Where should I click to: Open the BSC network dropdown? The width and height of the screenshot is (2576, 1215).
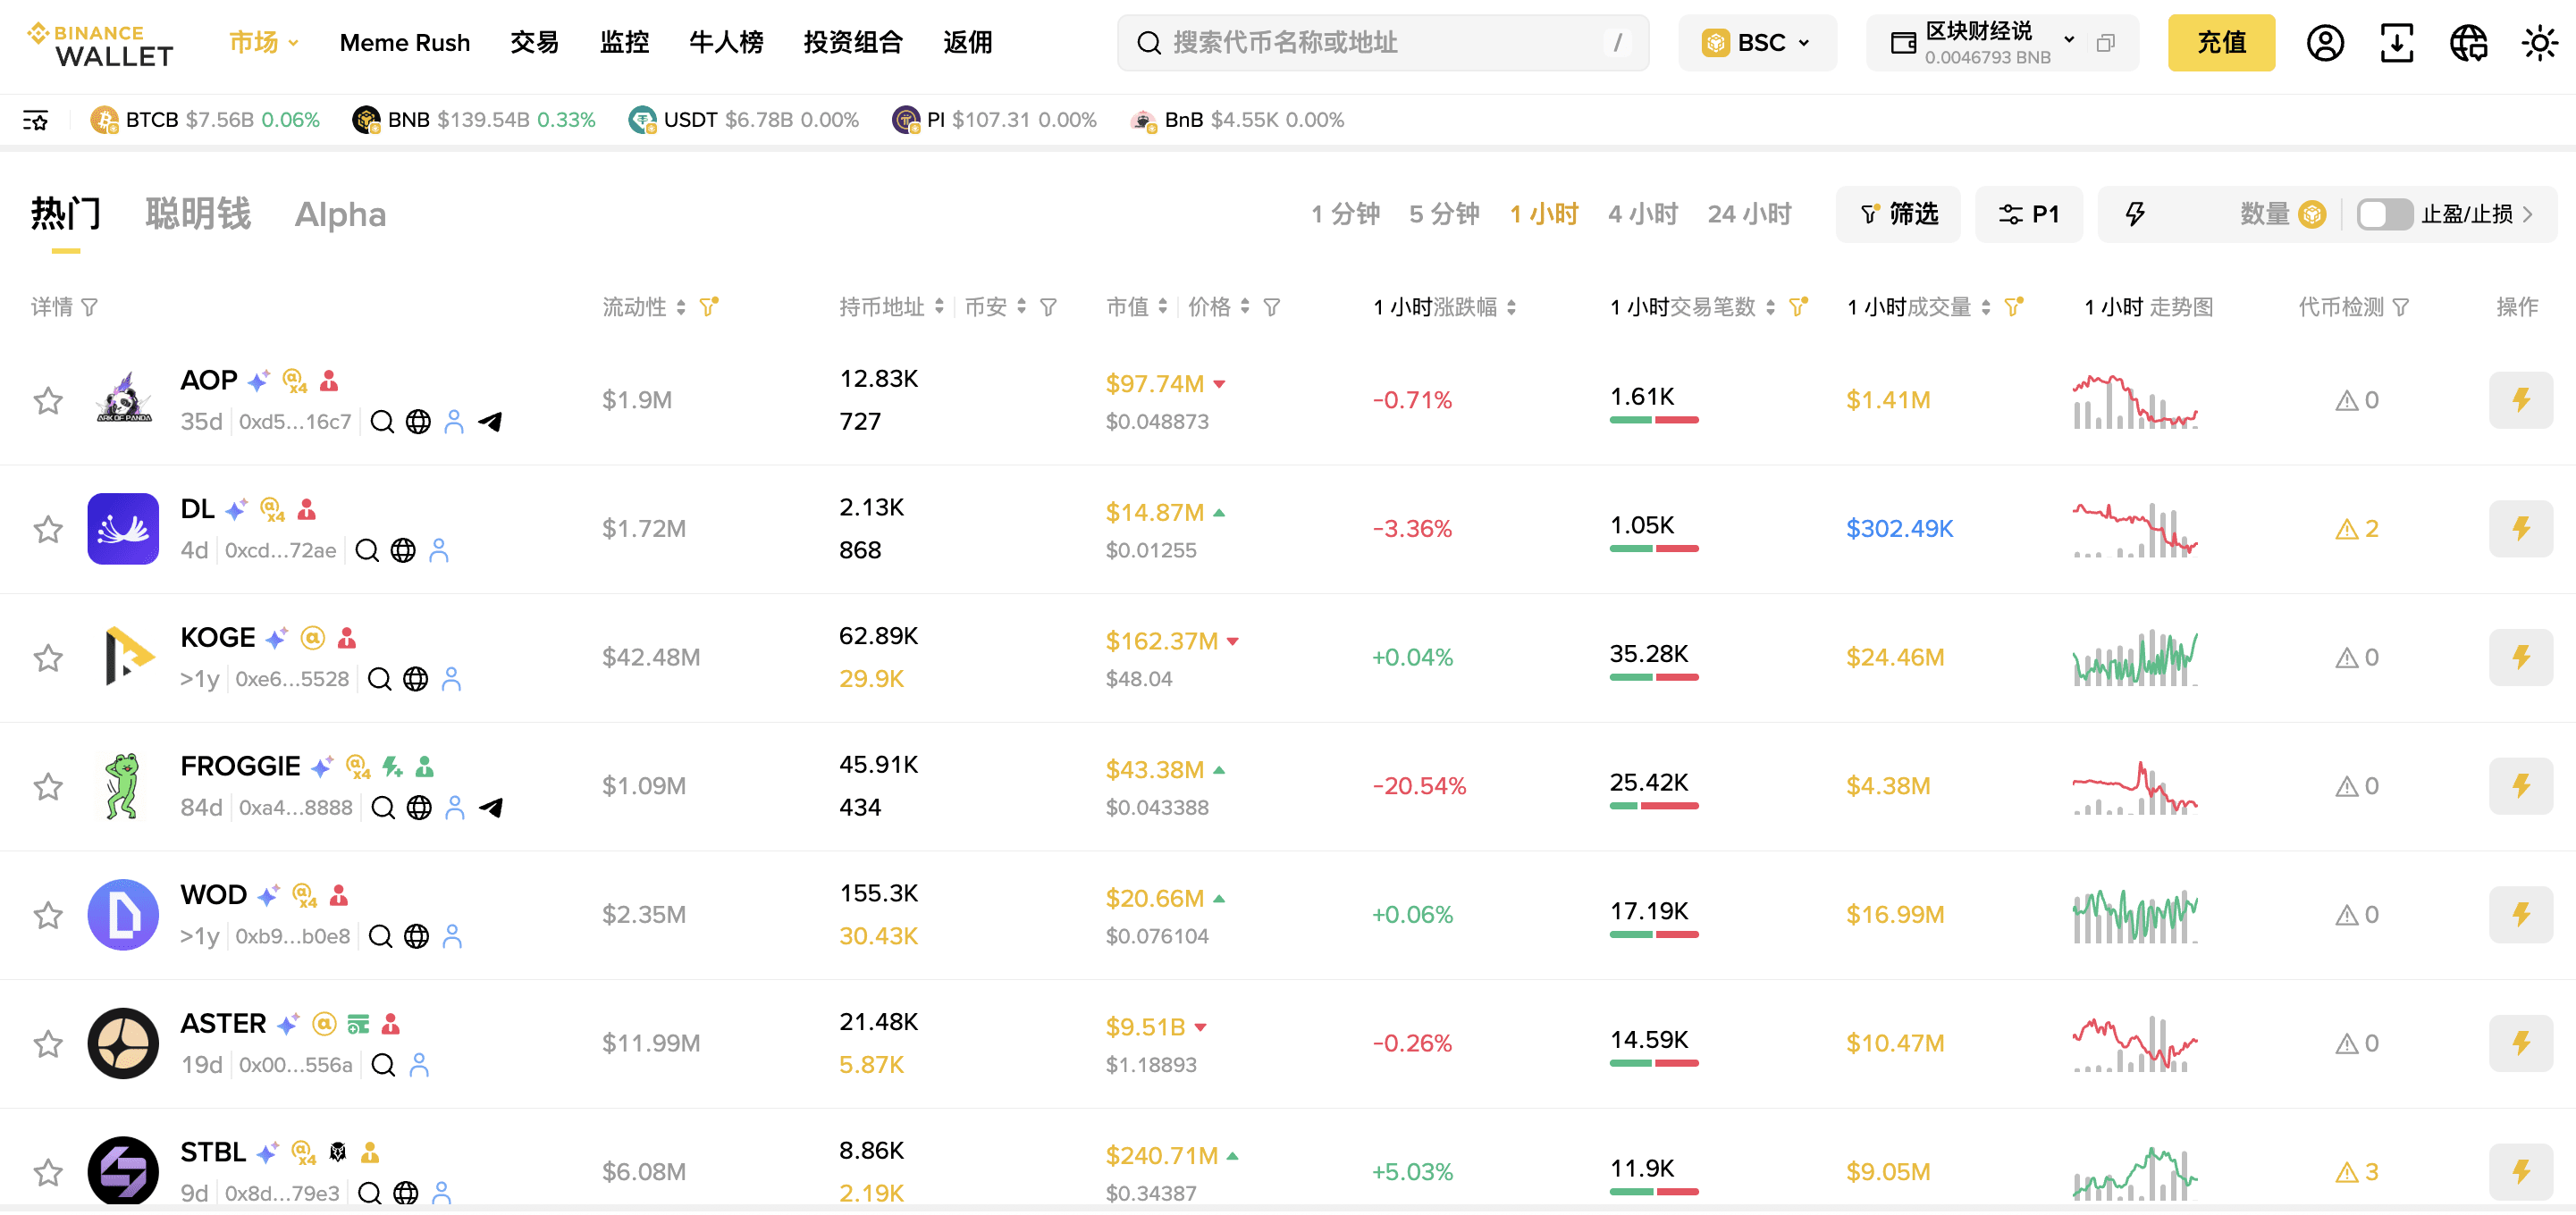(1757, 43)
